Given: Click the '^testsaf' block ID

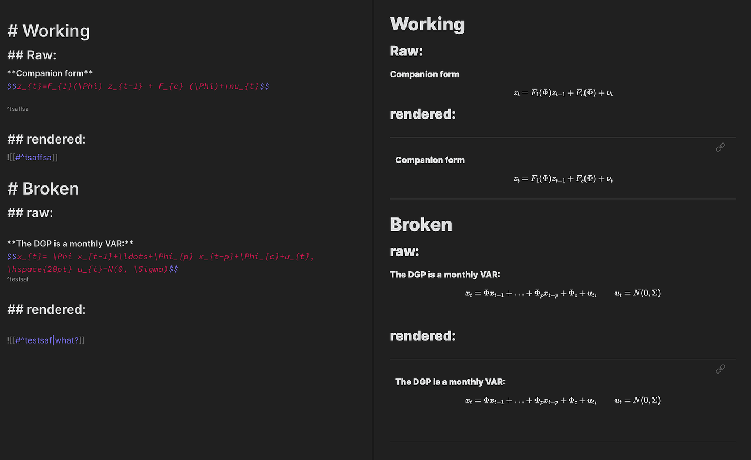Looking at the screenshot, I should 18,279.
